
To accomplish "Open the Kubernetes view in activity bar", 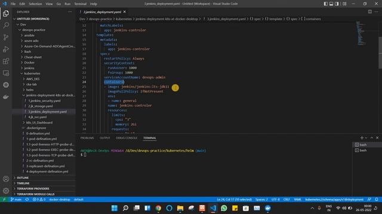I will tap(6, 84).
